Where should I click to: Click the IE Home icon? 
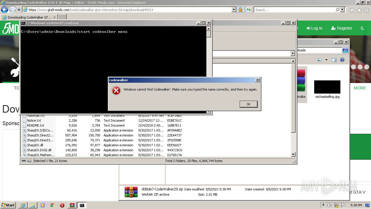pyautogui.click(x=352, y=10)
